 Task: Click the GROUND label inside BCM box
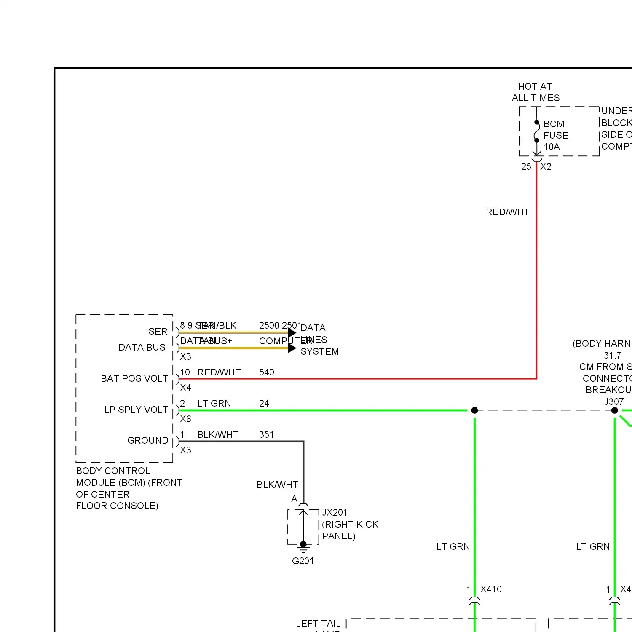tap(147, 440)
